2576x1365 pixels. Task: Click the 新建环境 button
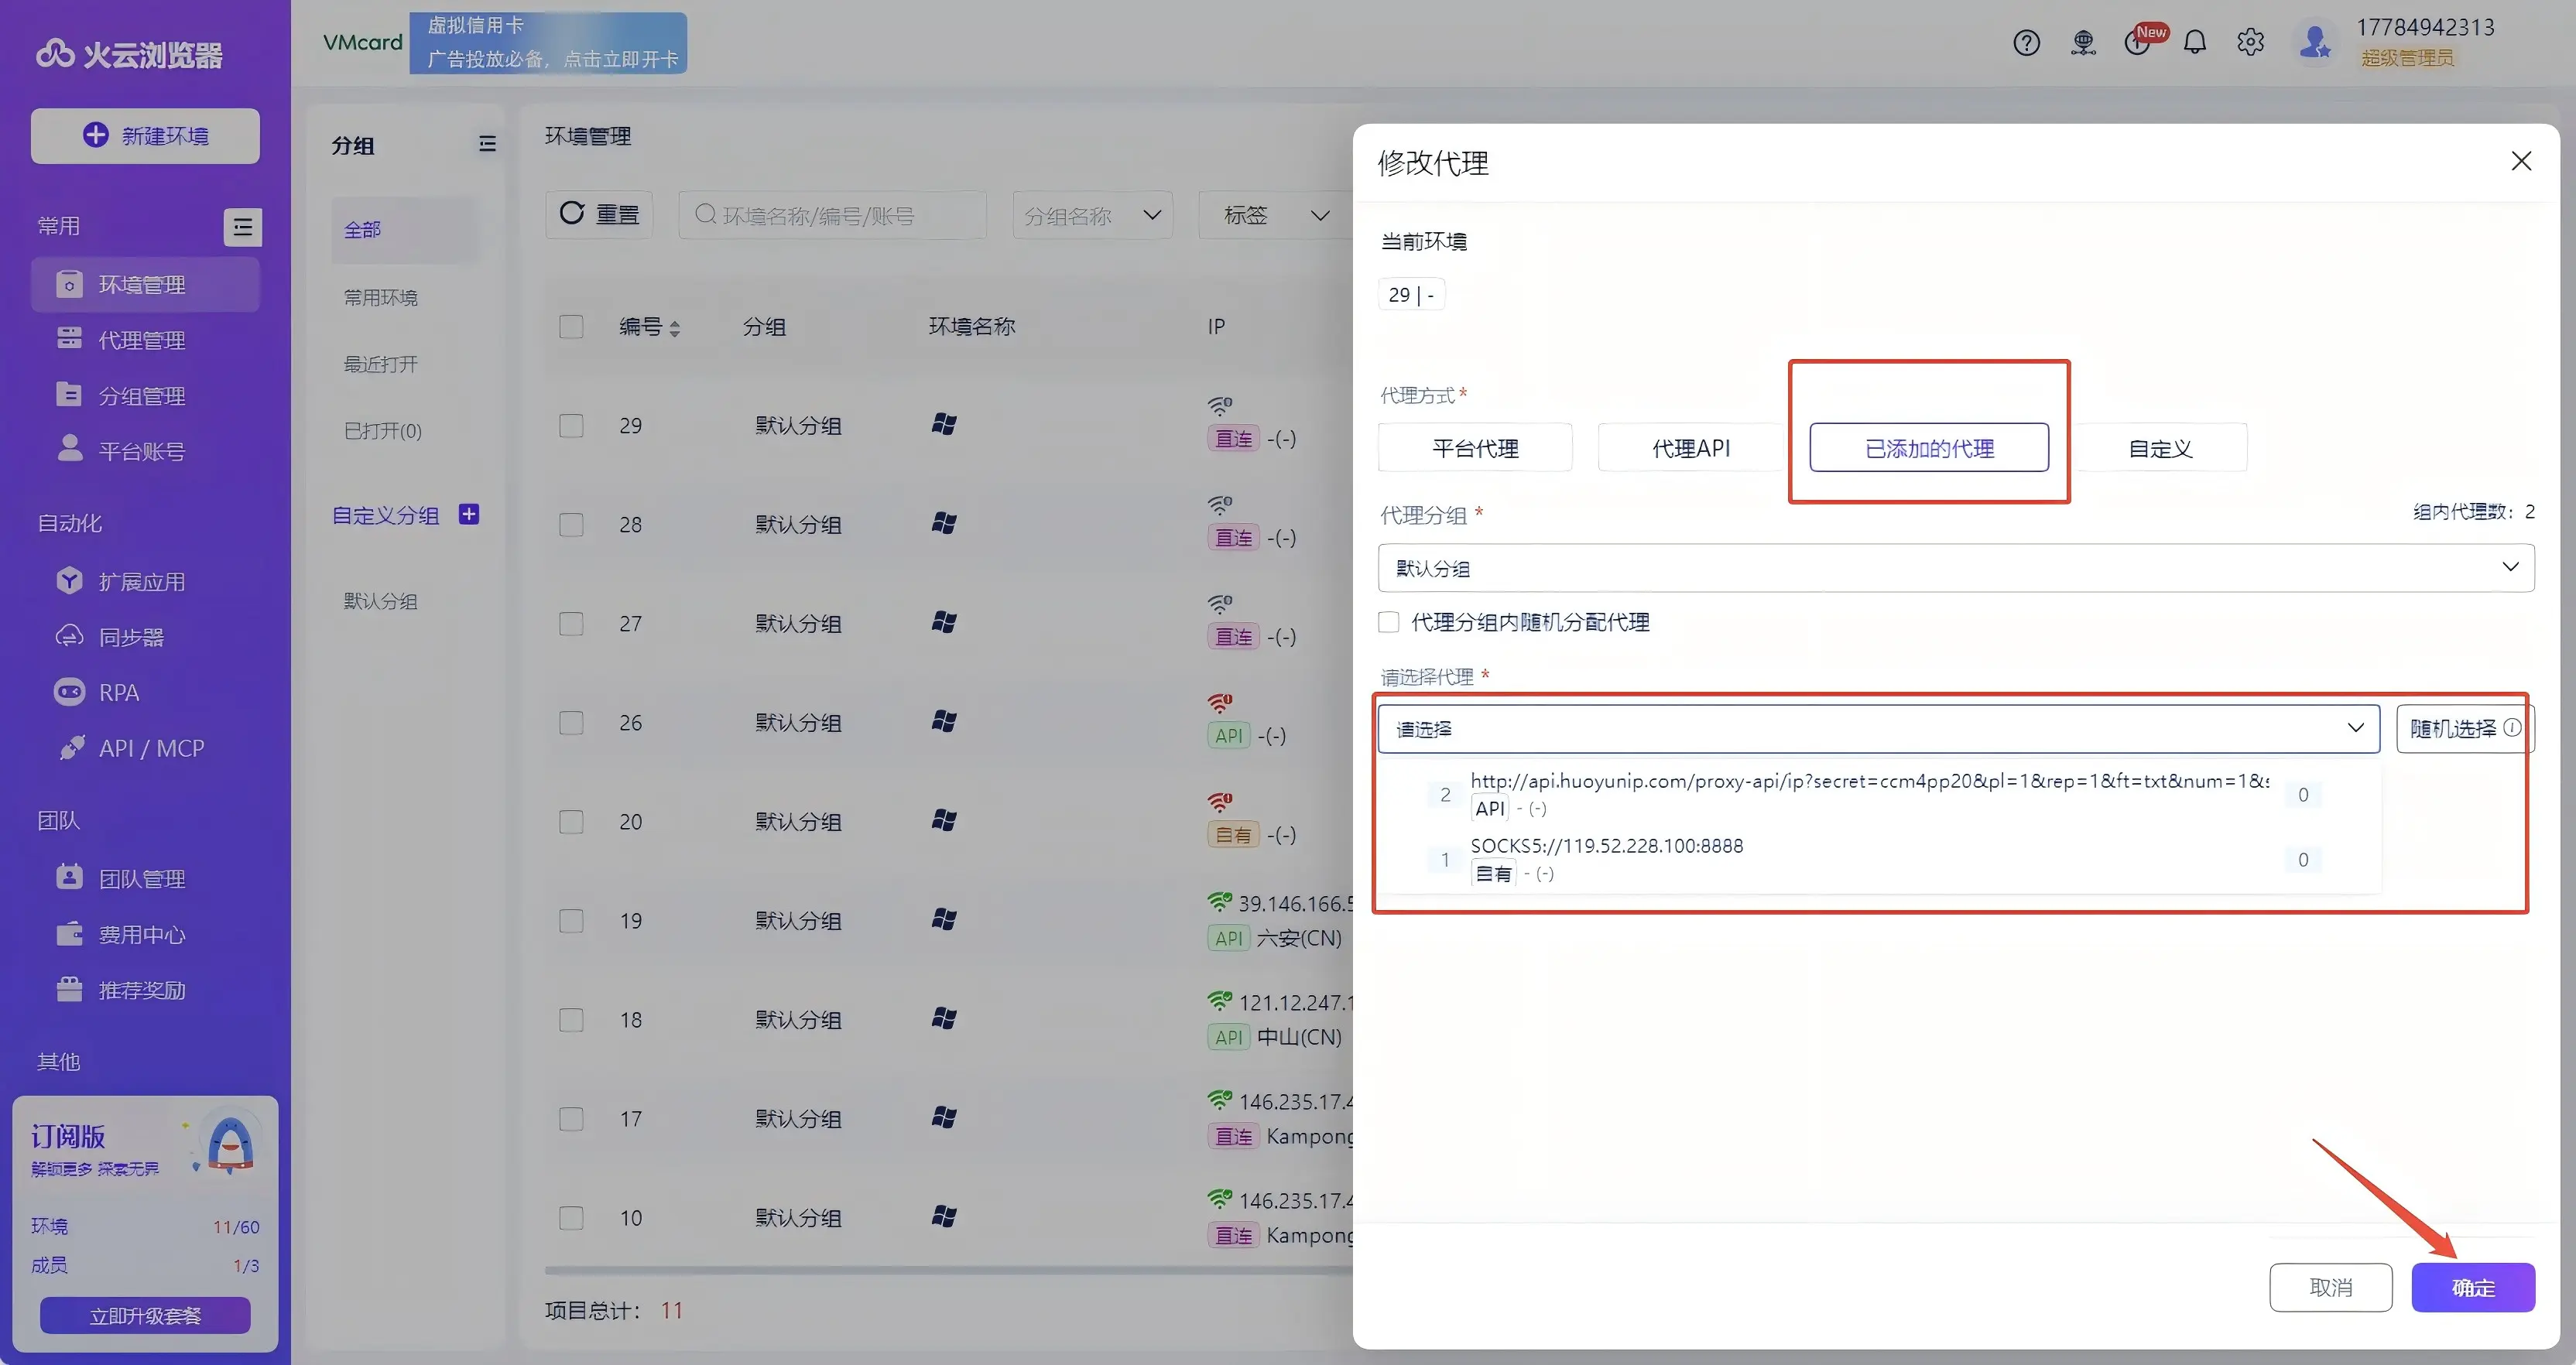(145, 136)
